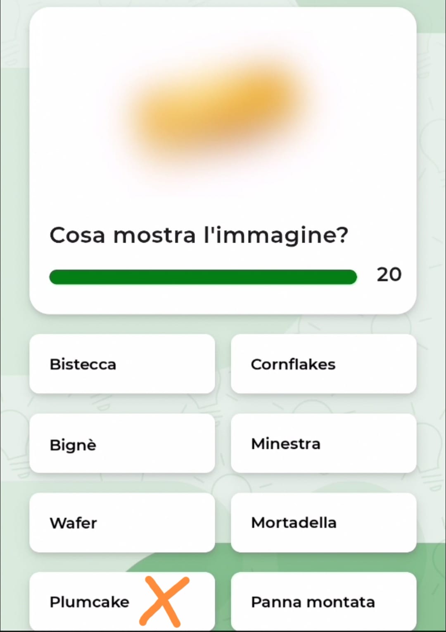
Task: Choose Panna montata as the answer
Action: pos(323,602)
